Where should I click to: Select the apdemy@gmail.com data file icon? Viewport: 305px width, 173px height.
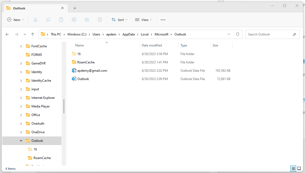[x=74, y=70]
